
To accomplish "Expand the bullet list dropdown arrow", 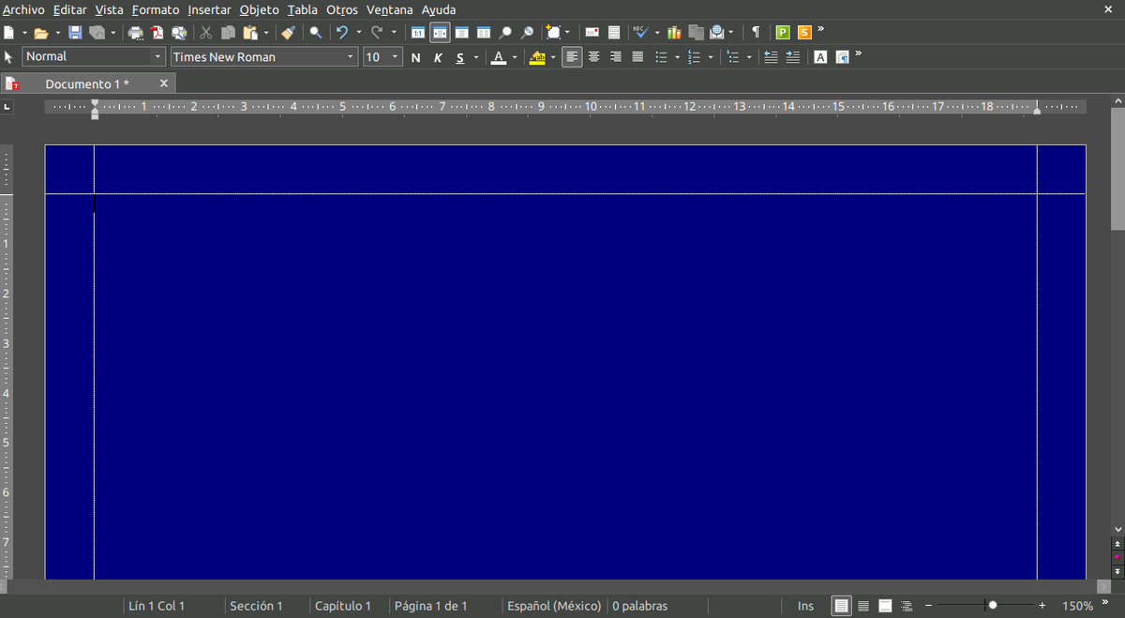I will pos(677,57).
